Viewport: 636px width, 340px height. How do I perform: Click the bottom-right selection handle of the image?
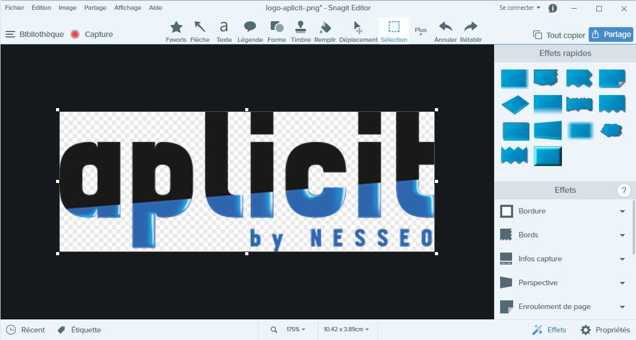(x=437, y=254)
